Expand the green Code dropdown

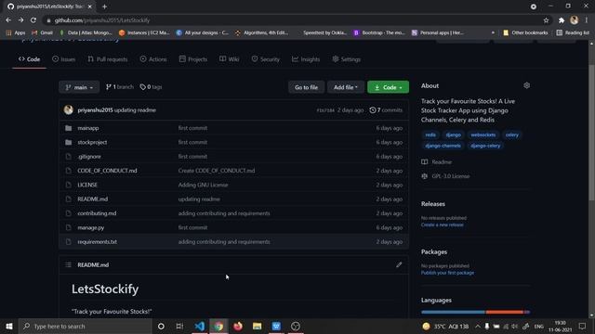[x=388, y=87]
